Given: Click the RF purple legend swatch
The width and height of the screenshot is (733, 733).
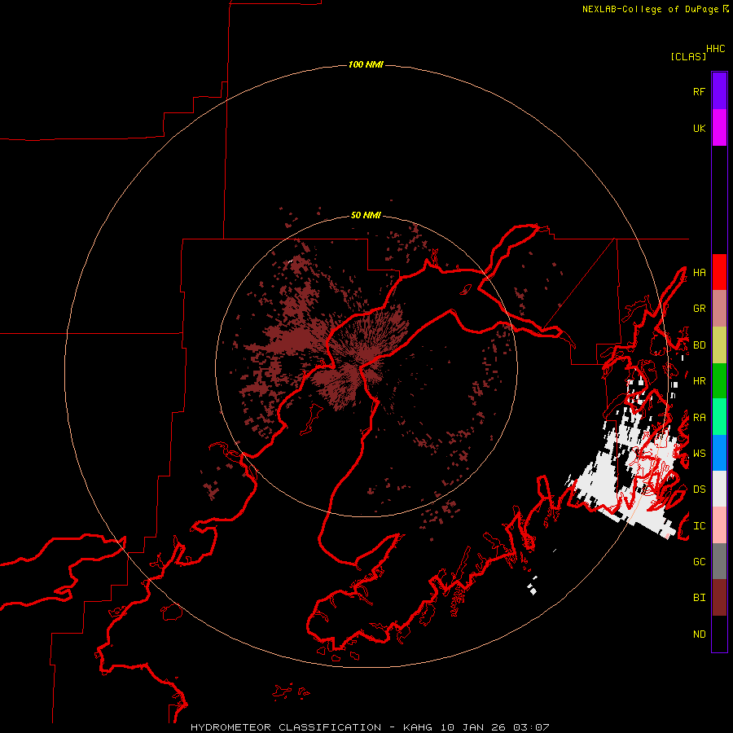Looking at the screenshot, I should [719, 91].
